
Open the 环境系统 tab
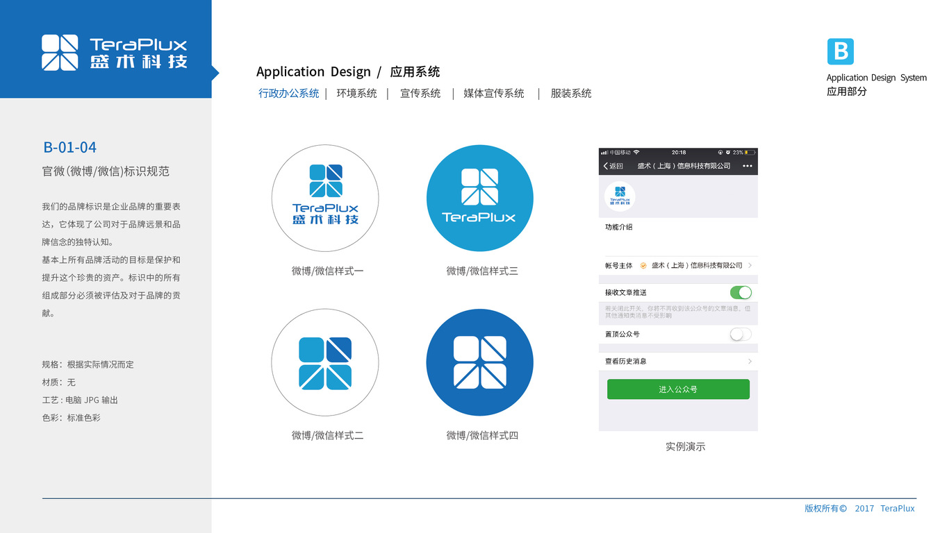point(356,93)
